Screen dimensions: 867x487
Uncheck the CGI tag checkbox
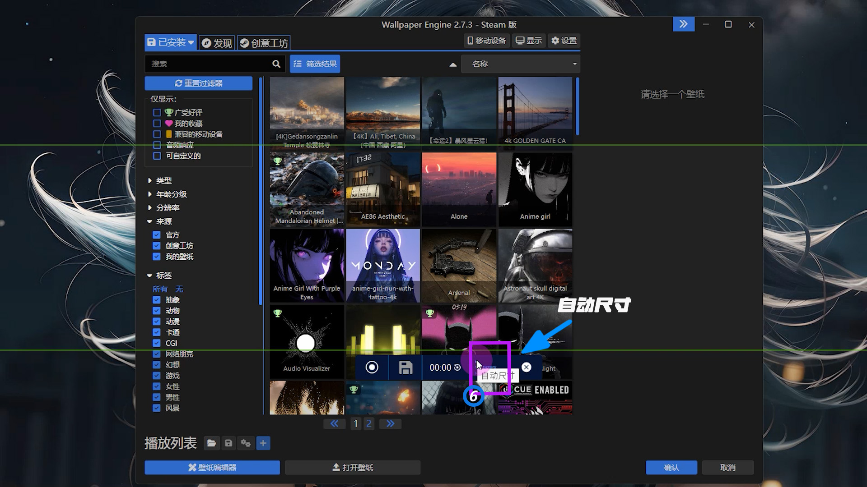(x=157, y=343)
